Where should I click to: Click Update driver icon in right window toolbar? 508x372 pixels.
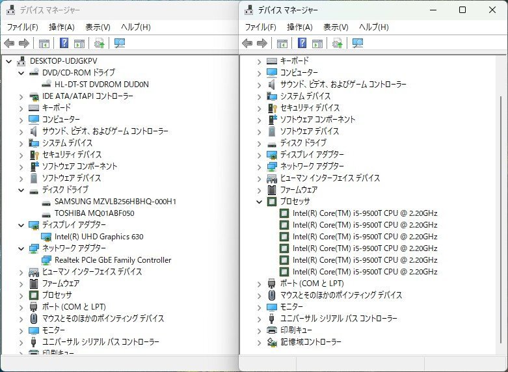337,43
